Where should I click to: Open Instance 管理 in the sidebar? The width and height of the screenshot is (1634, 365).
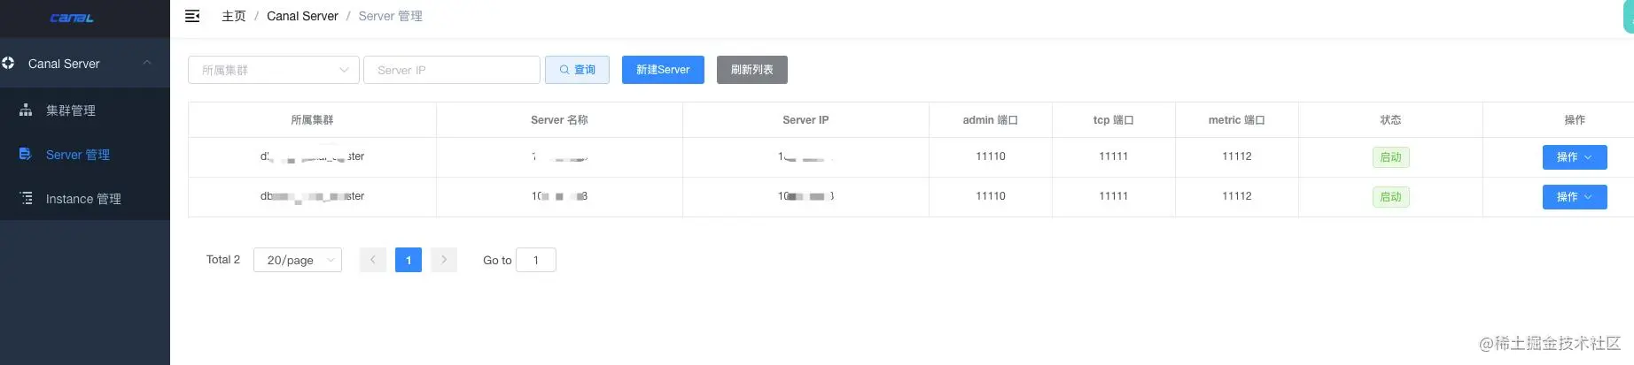pyautogui.click(x=85, y=198)
